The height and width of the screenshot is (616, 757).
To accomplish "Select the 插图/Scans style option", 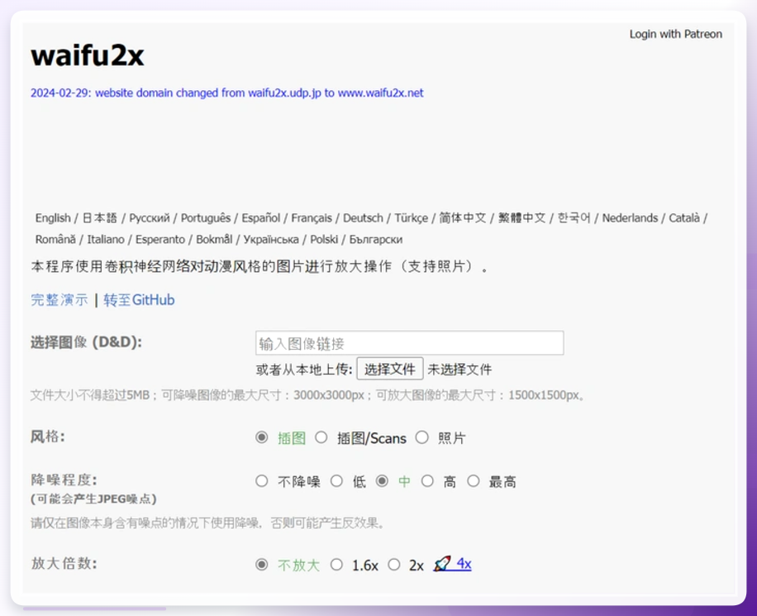I will [321, 437].
